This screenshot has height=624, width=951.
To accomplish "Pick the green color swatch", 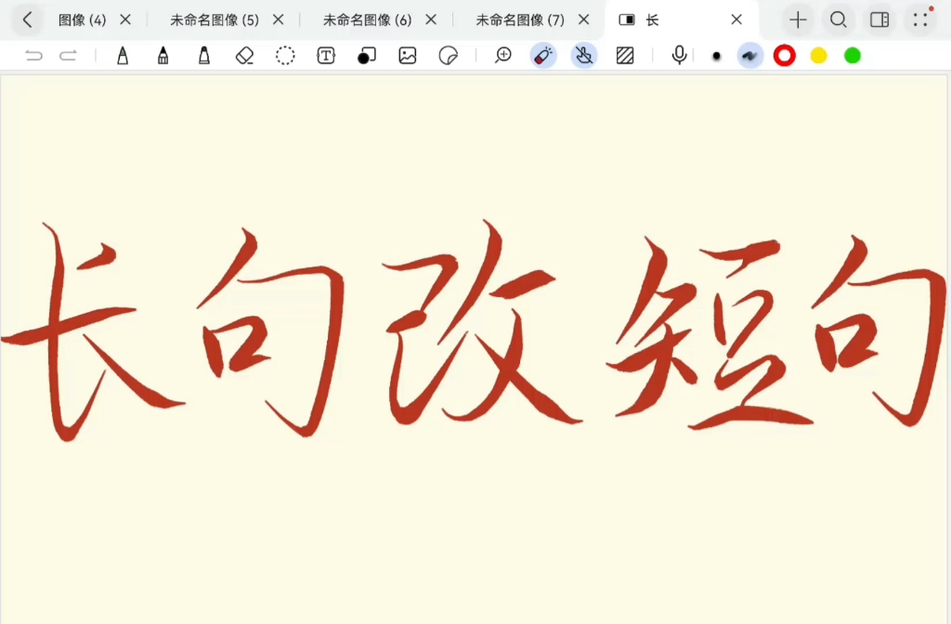I will 853,56.
